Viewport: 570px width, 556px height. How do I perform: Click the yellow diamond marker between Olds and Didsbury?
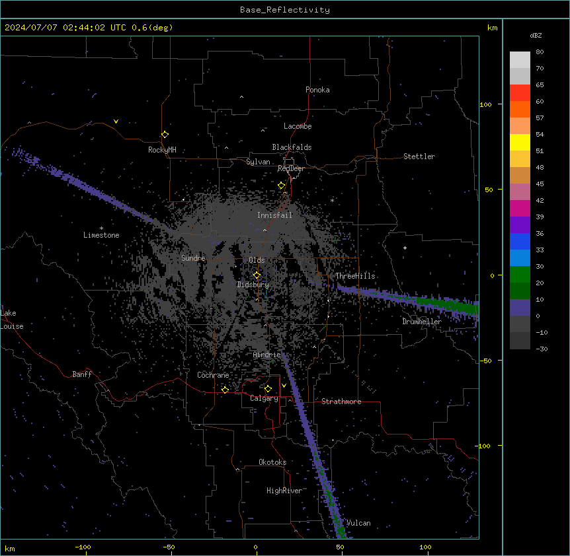tap(257, 275)
